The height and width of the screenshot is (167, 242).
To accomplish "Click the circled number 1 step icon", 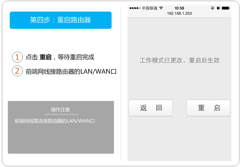I will [17, 57].
